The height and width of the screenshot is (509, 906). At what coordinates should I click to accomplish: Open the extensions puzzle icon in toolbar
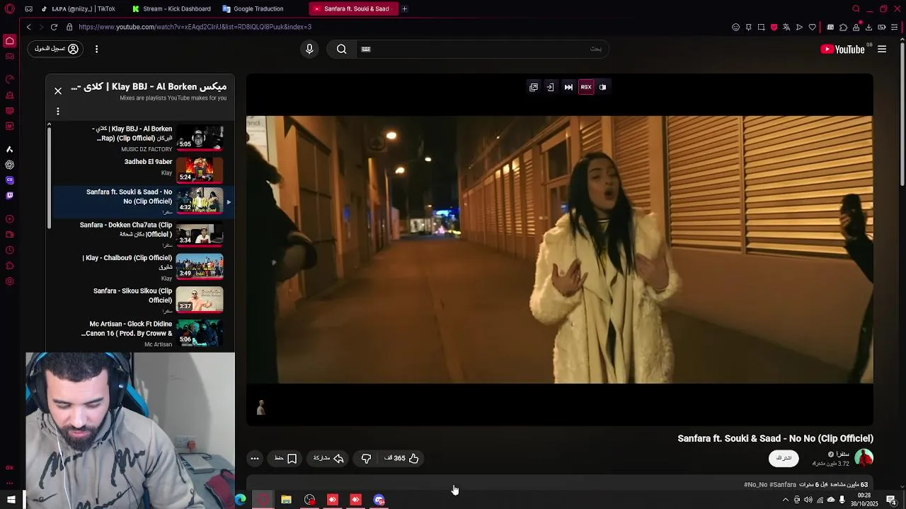coord(843,27)
